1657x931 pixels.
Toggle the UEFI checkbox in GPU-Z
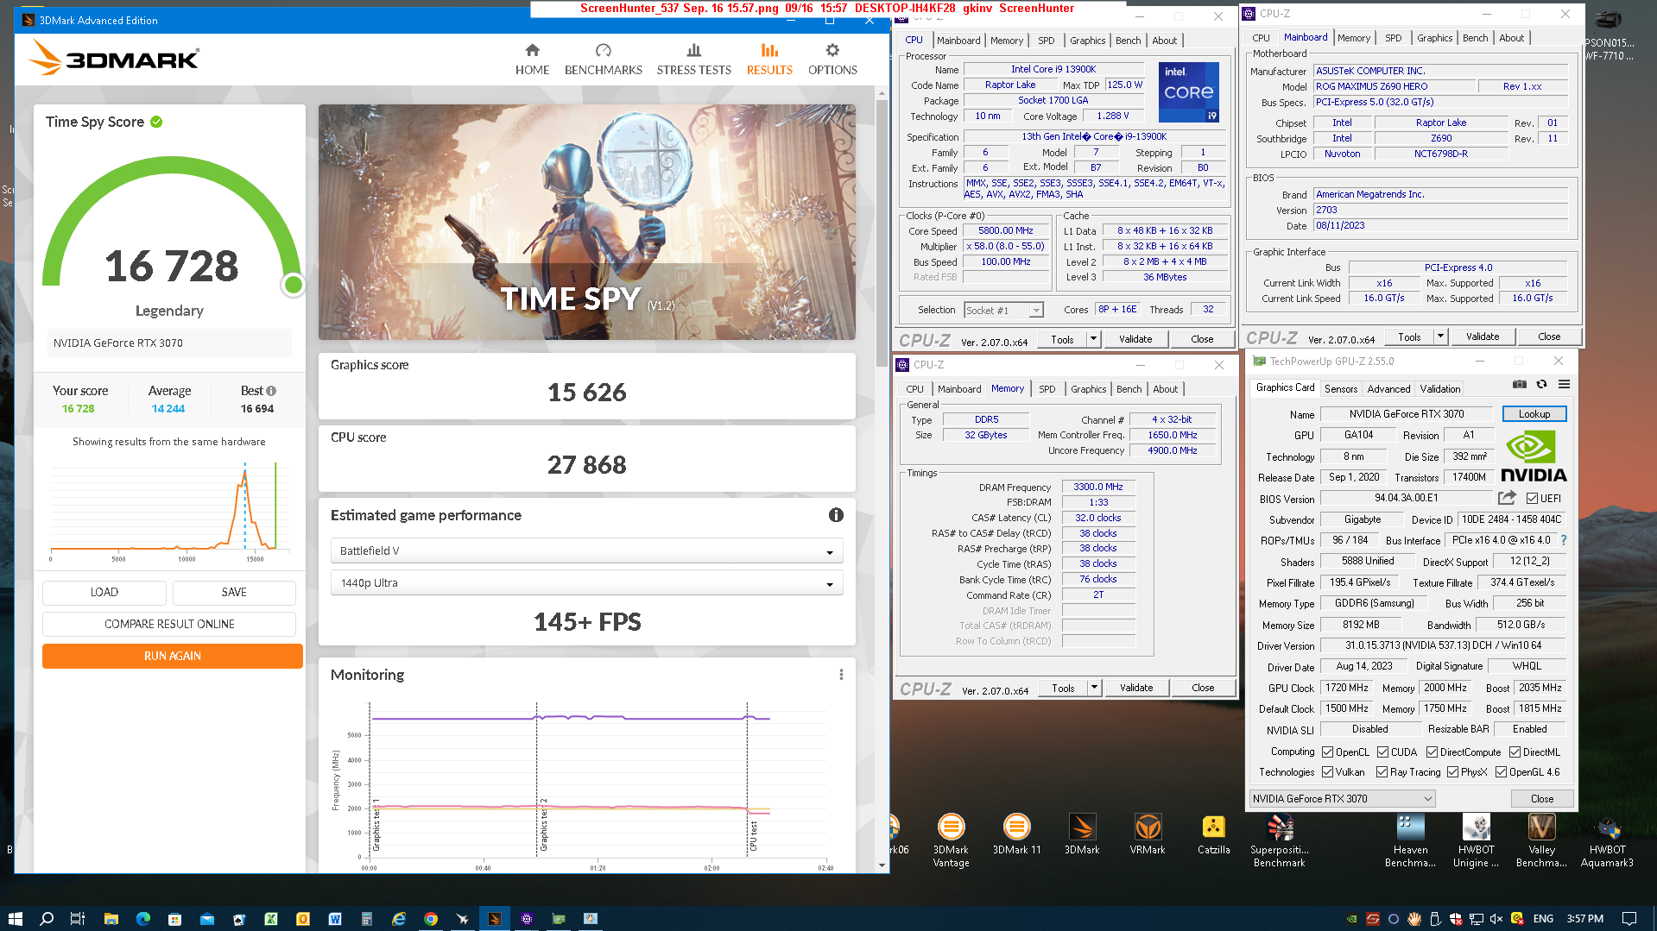pos(1532,499)
